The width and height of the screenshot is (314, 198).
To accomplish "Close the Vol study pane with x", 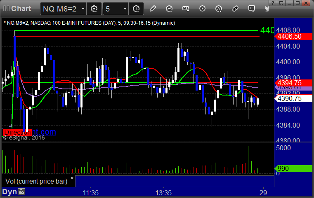I will [x=72, y=178].
